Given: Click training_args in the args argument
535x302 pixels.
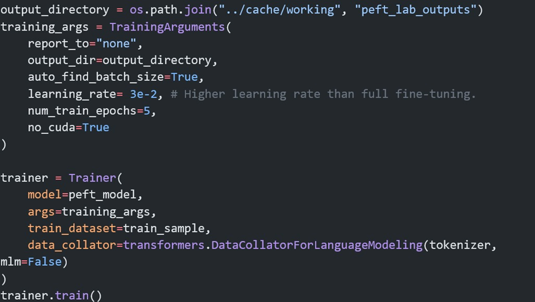Looking at the screenshot, I should pos(109,212).
